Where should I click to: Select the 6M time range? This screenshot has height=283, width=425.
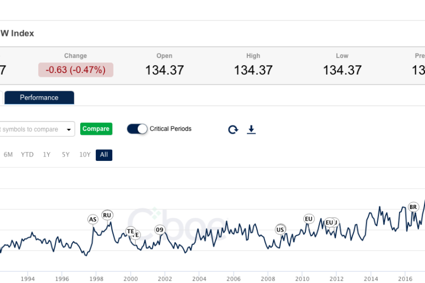point(8,155)
